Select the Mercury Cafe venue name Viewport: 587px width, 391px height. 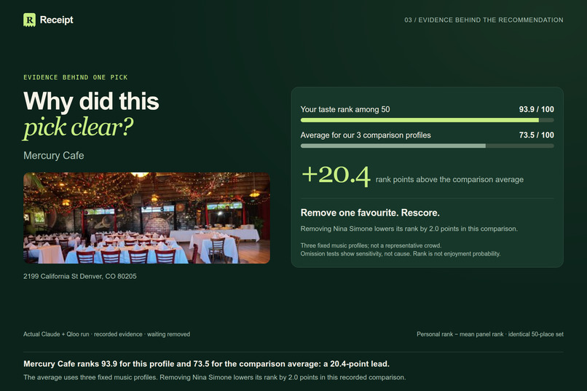54,155
